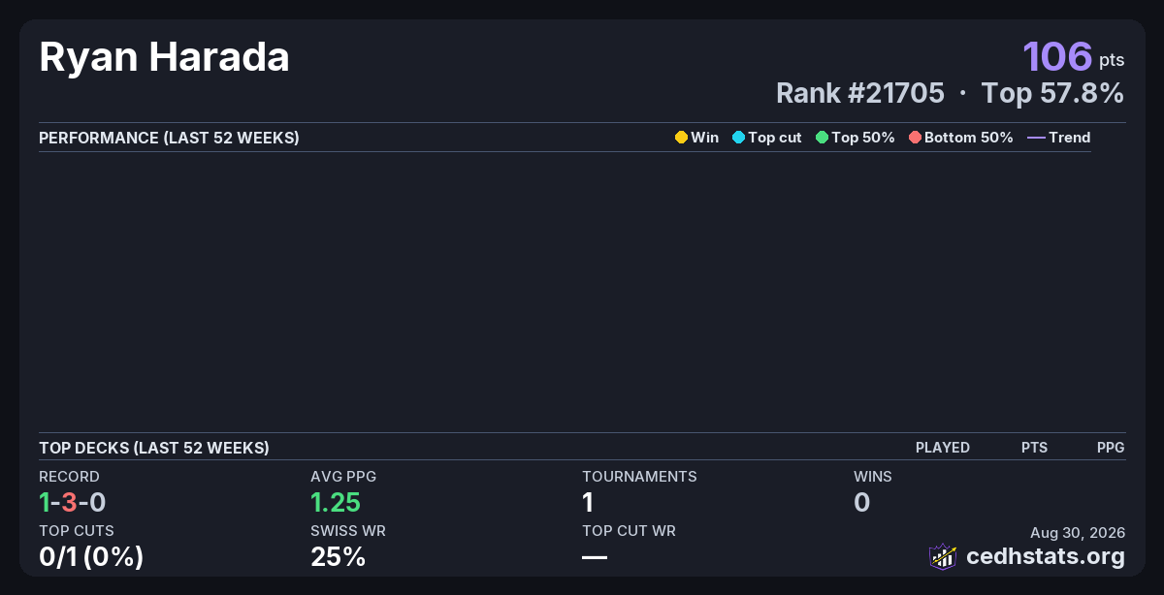Sort by the PTS column header
The image size is (1164, 595).
(1034, 448)
